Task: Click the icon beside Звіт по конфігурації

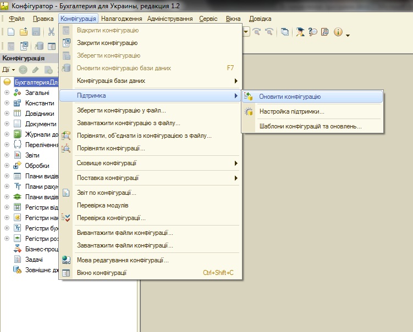Action: coord(66,193)
